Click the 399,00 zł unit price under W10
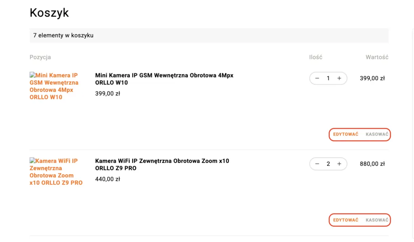Image resolution: width=414 pixels, height=242 pixels. (108, 94)
